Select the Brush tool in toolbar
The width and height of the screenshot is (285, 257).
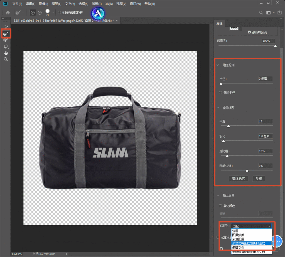coord(6,40)
